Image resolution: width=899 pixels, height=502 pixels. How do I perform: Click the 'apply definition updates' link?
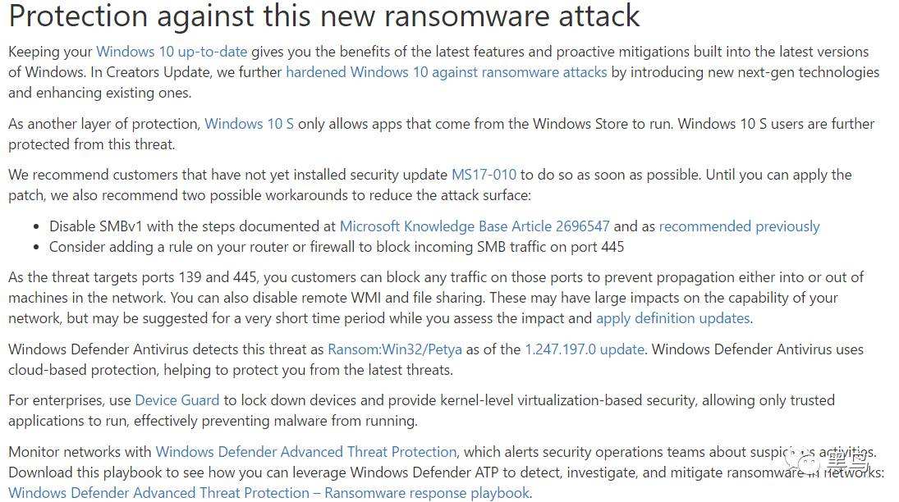tap(673, 318)
